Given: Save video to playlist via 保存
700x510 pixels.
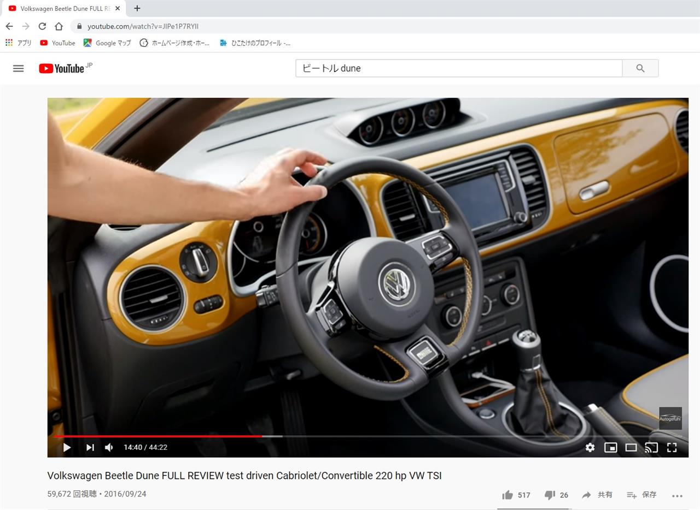Looking at the screenshot, I should (x=641, y=495).
